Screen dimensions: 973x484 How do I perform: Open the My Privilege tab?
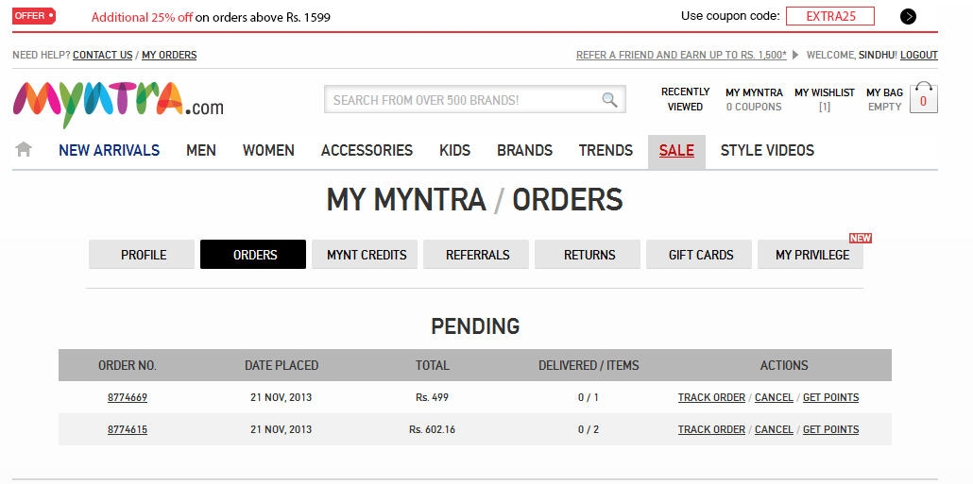click(811, 255)
